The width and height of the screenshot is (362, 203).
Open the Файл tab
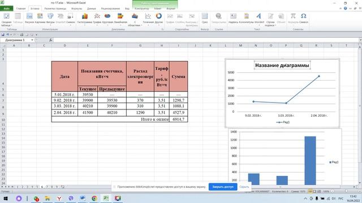click(x=6, y=8)
